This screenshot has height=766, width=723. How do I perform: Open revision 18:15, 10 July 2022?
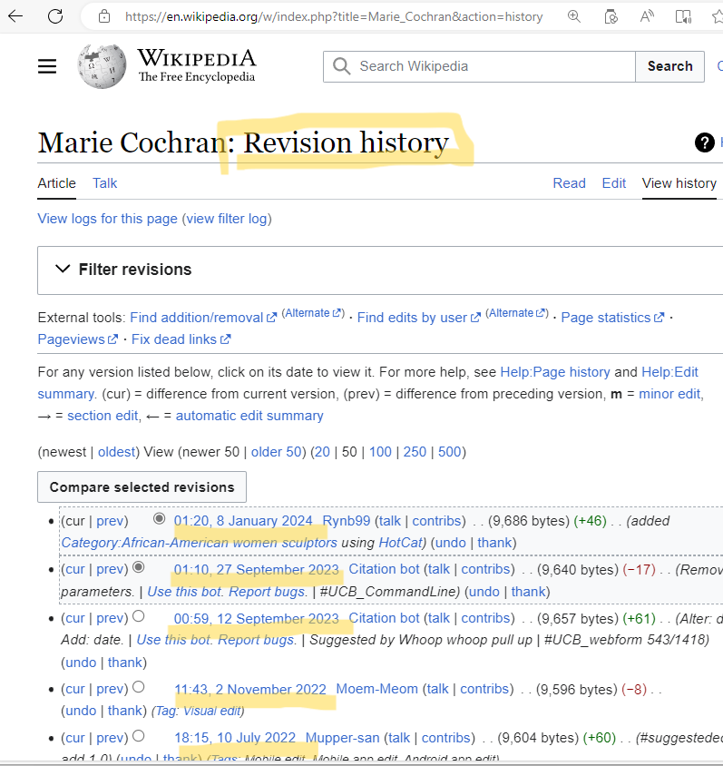point(235,738)
